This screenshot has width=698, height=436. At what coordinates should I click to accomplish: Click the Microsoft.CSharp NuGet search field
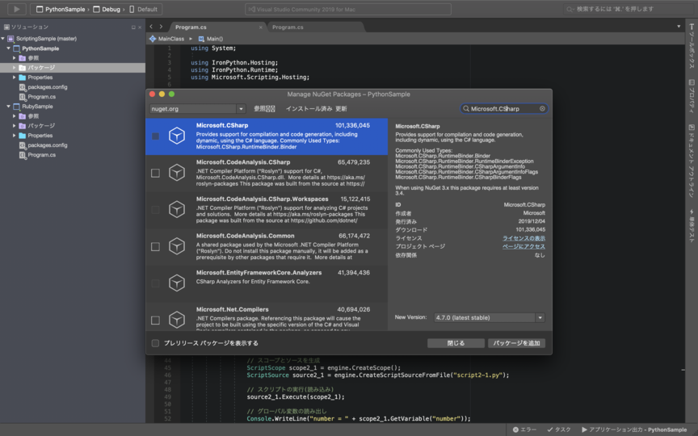pos(504,108)
